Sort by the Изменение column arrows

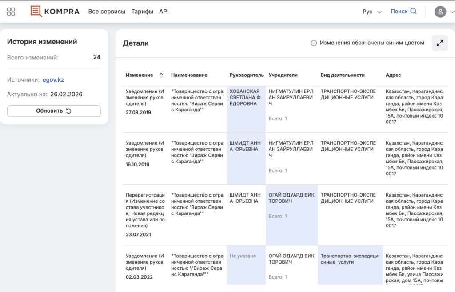coord(161,75)
